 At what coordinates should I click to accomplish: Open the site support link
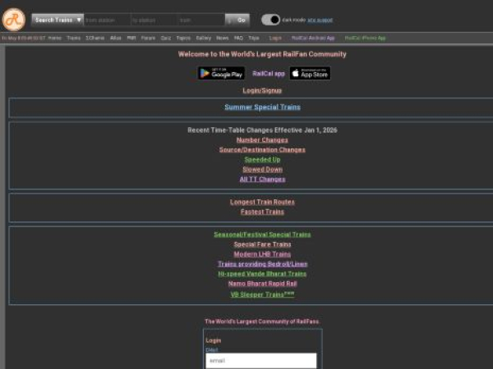320,20
